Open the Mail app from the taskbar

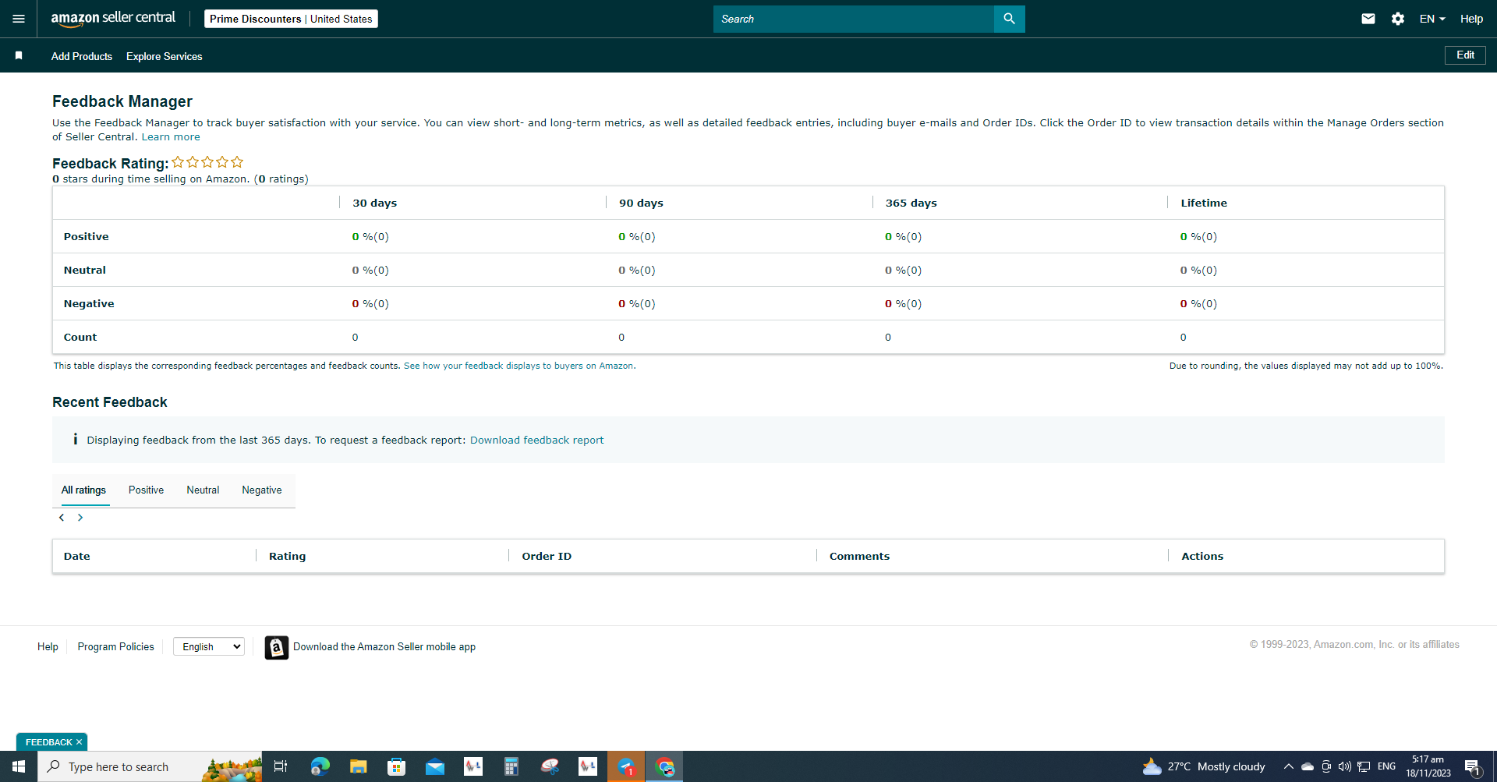pos(434,766)
